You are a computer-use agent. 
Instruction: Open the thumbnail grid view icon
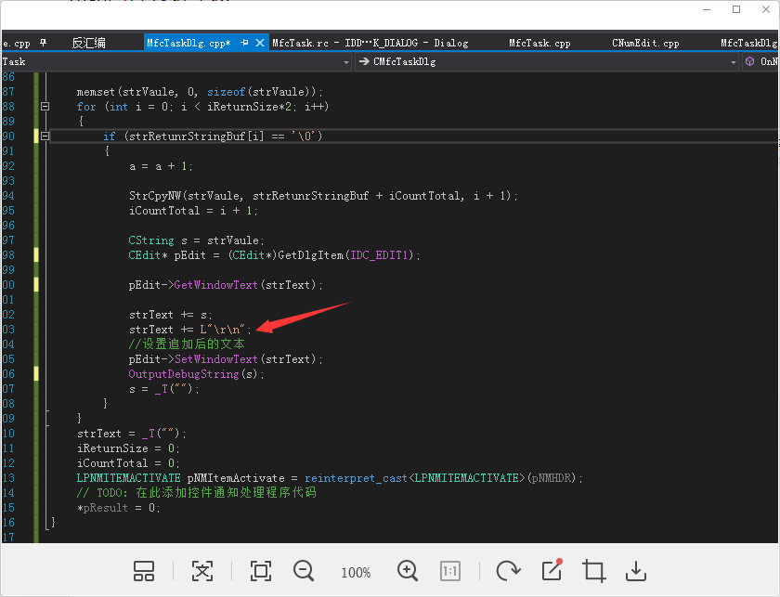144,571
